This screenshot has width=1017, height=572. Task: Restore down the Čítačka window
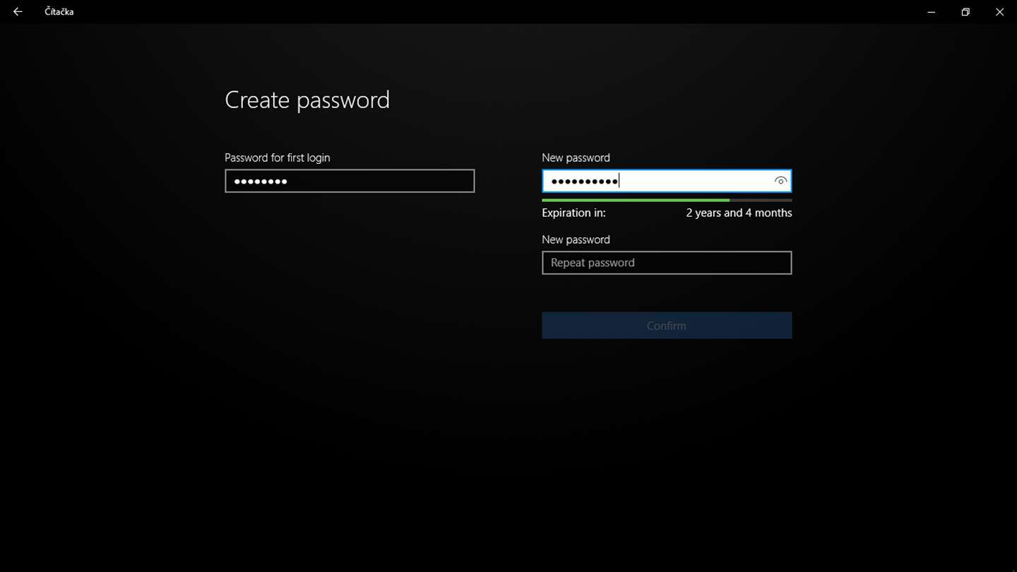pyautogui.click(x=965, y=11)
